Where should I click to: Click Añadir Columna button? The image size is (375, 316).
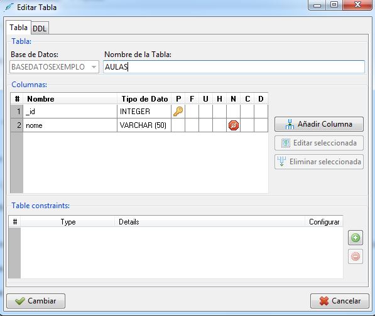(x=319, y=124)
